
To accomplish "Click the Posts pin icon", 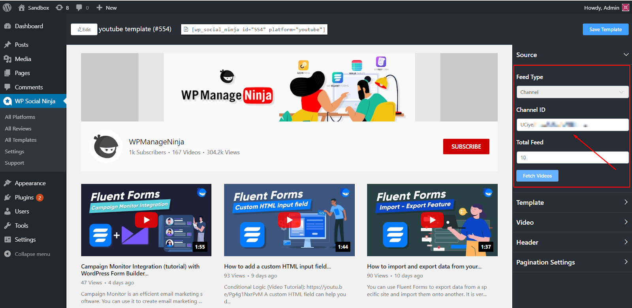I will (x=8, y=45).
